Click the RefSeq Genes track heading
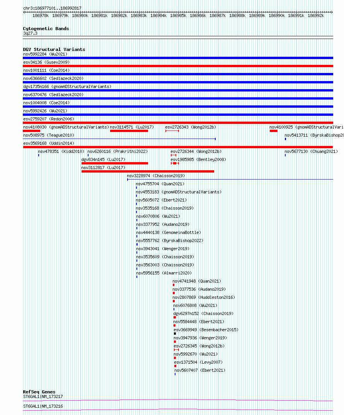The height and width of the screenshot is (415, 344). pos(39,392)
